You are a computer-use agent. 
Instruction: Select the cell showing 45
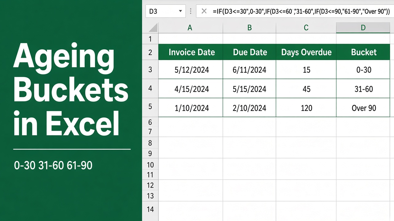[x=306, y=89]
